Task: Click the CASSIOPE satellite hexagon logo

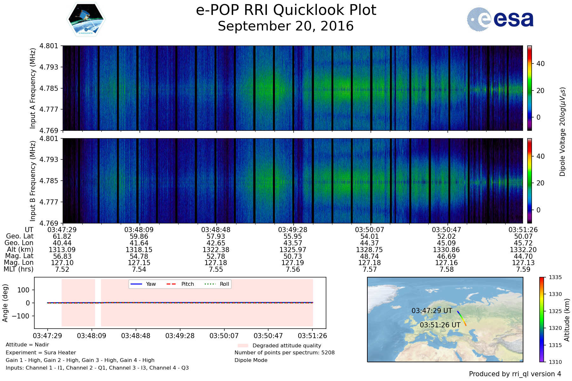Action: tap(86, 20)
